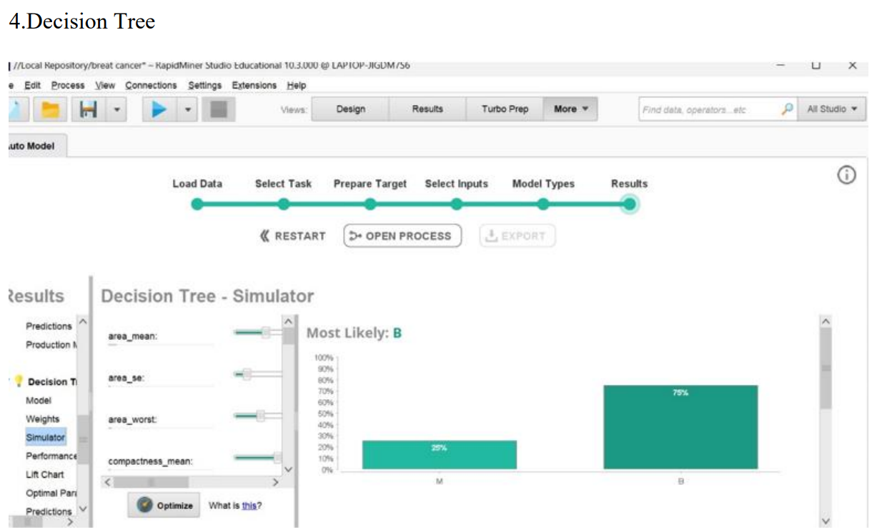Click the magnifier icon in the search box
The width and height of the screenshot is (872, 532).
[787, 109]
